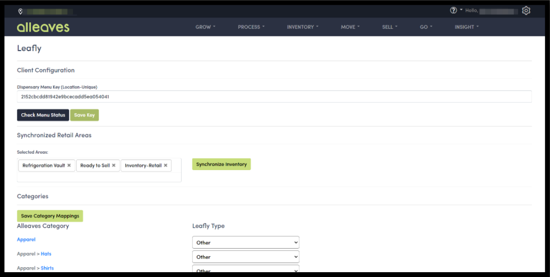Click Save Category Mappings button
The image size is (550, 277).
point(50,216)
